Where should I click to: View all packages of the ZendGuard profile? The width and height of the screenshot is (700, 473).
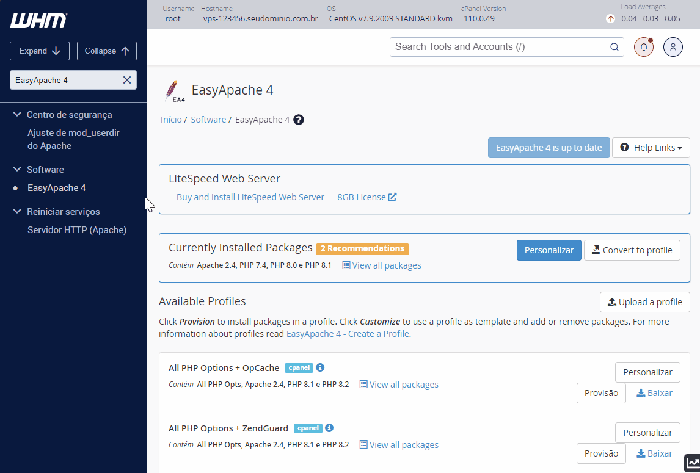tap(399, 445)
